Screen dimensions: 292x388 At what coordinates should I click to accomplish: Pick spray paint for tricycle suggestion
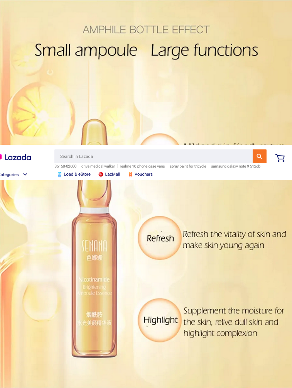[x=188, y=166]
